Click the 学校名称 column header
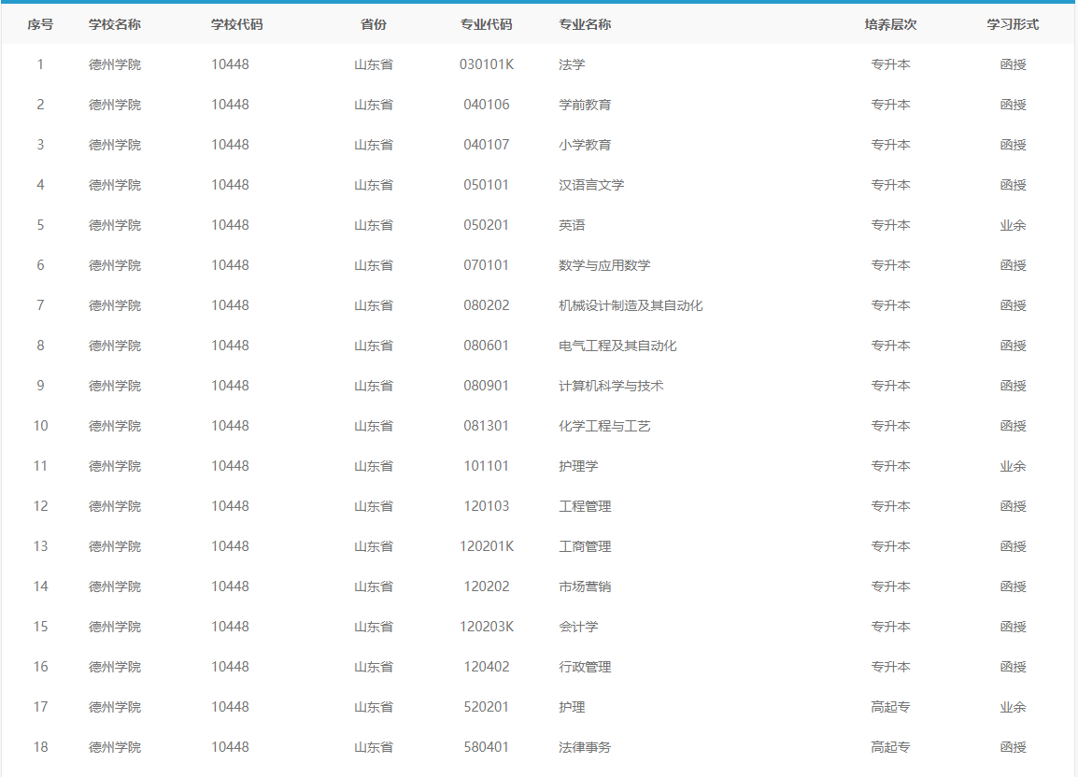The image size is (1078, 777). (115, 25)
